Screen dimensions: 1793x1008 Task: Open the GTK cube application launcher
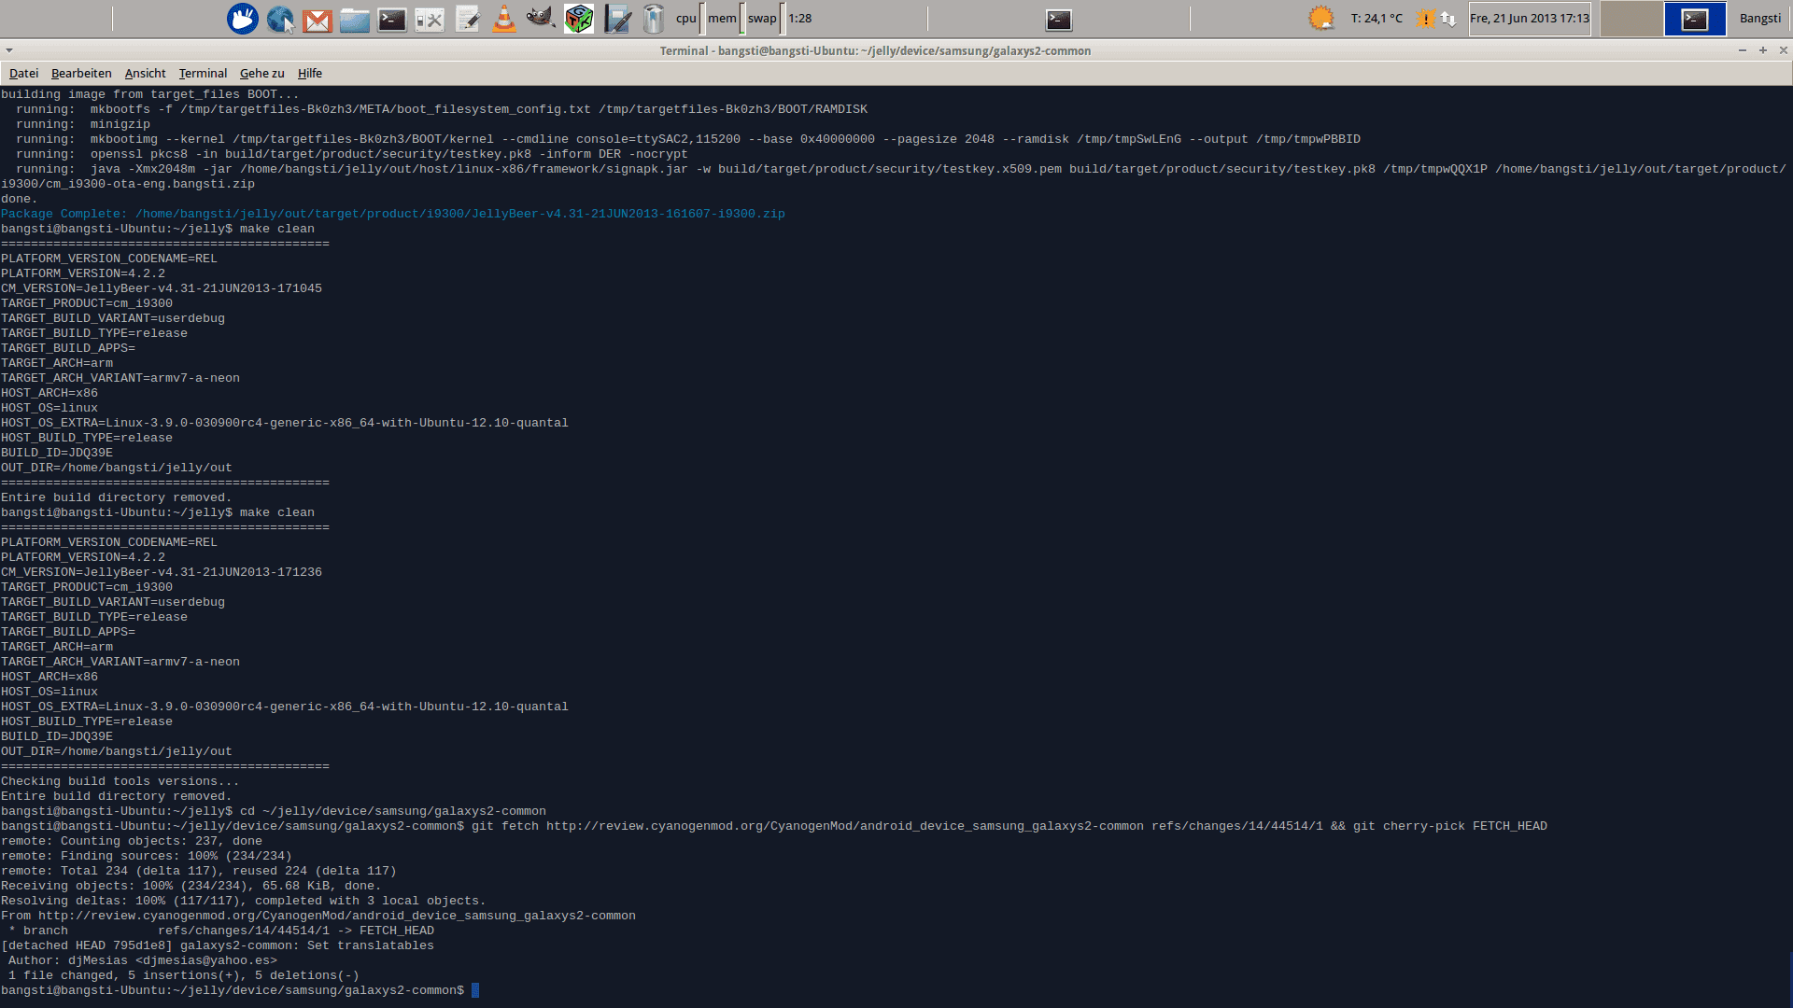tap(579, 19)
